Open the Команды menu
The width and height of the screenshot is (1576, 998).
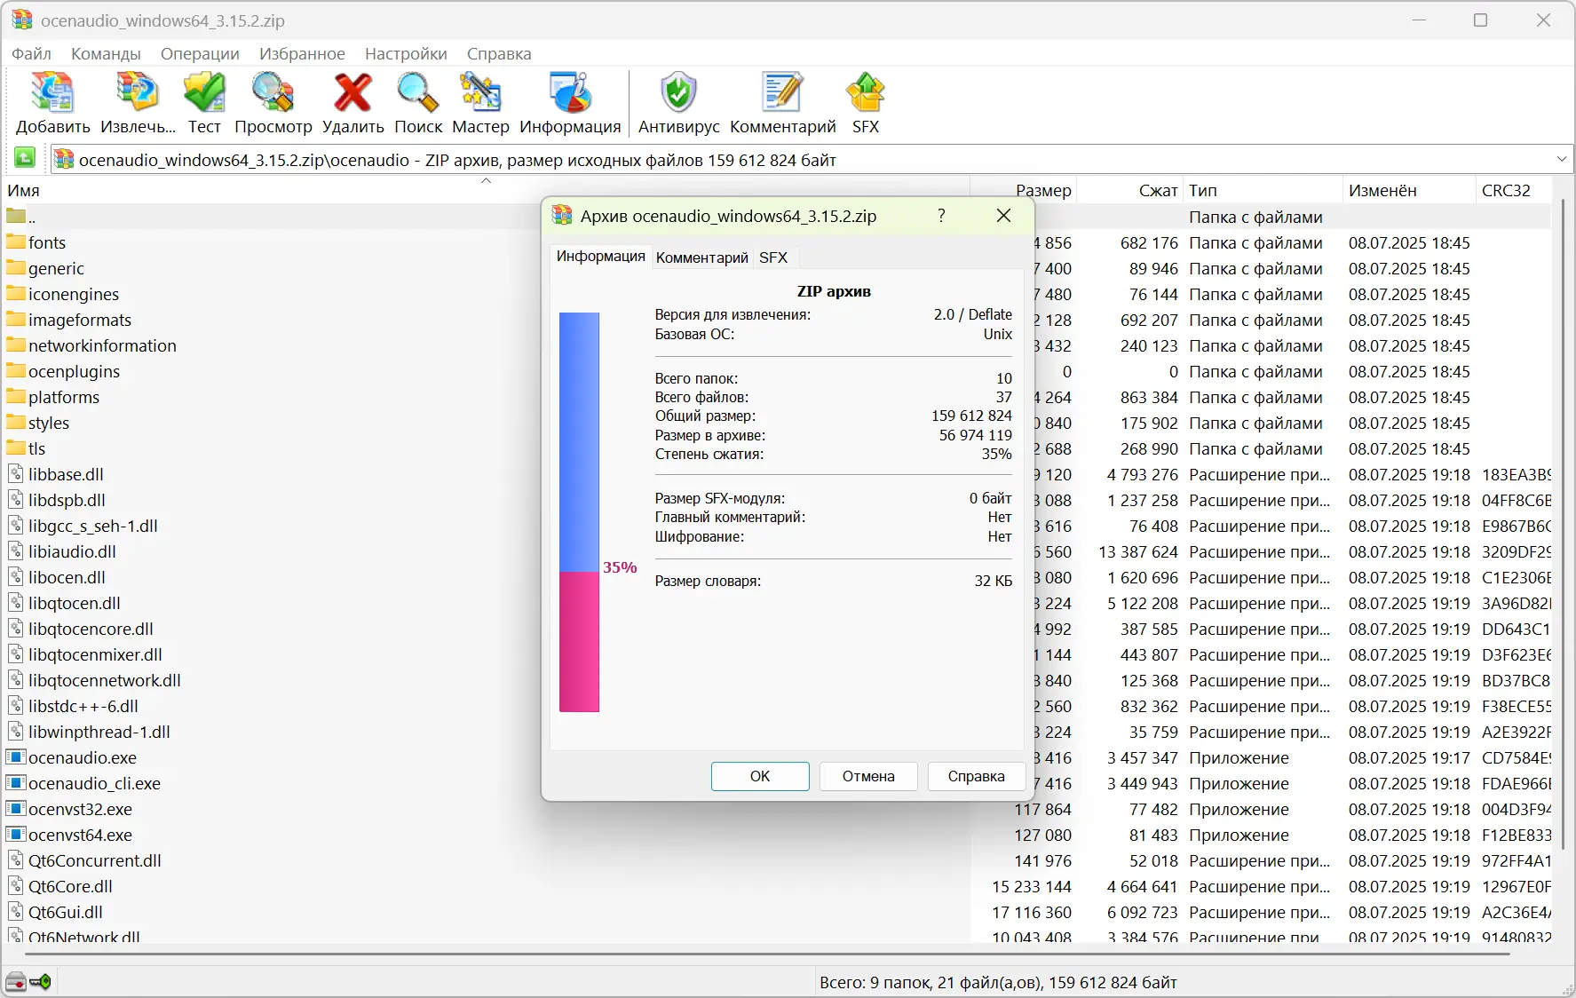[106, 53]
